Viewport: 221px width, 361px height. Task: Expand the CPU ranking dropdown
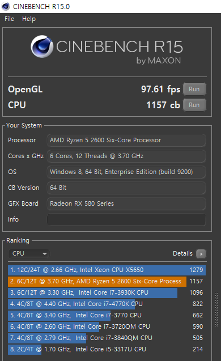point(29,254)
